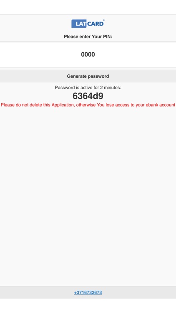176x313 pixels.
Task: Click the CARD text in logo
Action: (96, 24)
